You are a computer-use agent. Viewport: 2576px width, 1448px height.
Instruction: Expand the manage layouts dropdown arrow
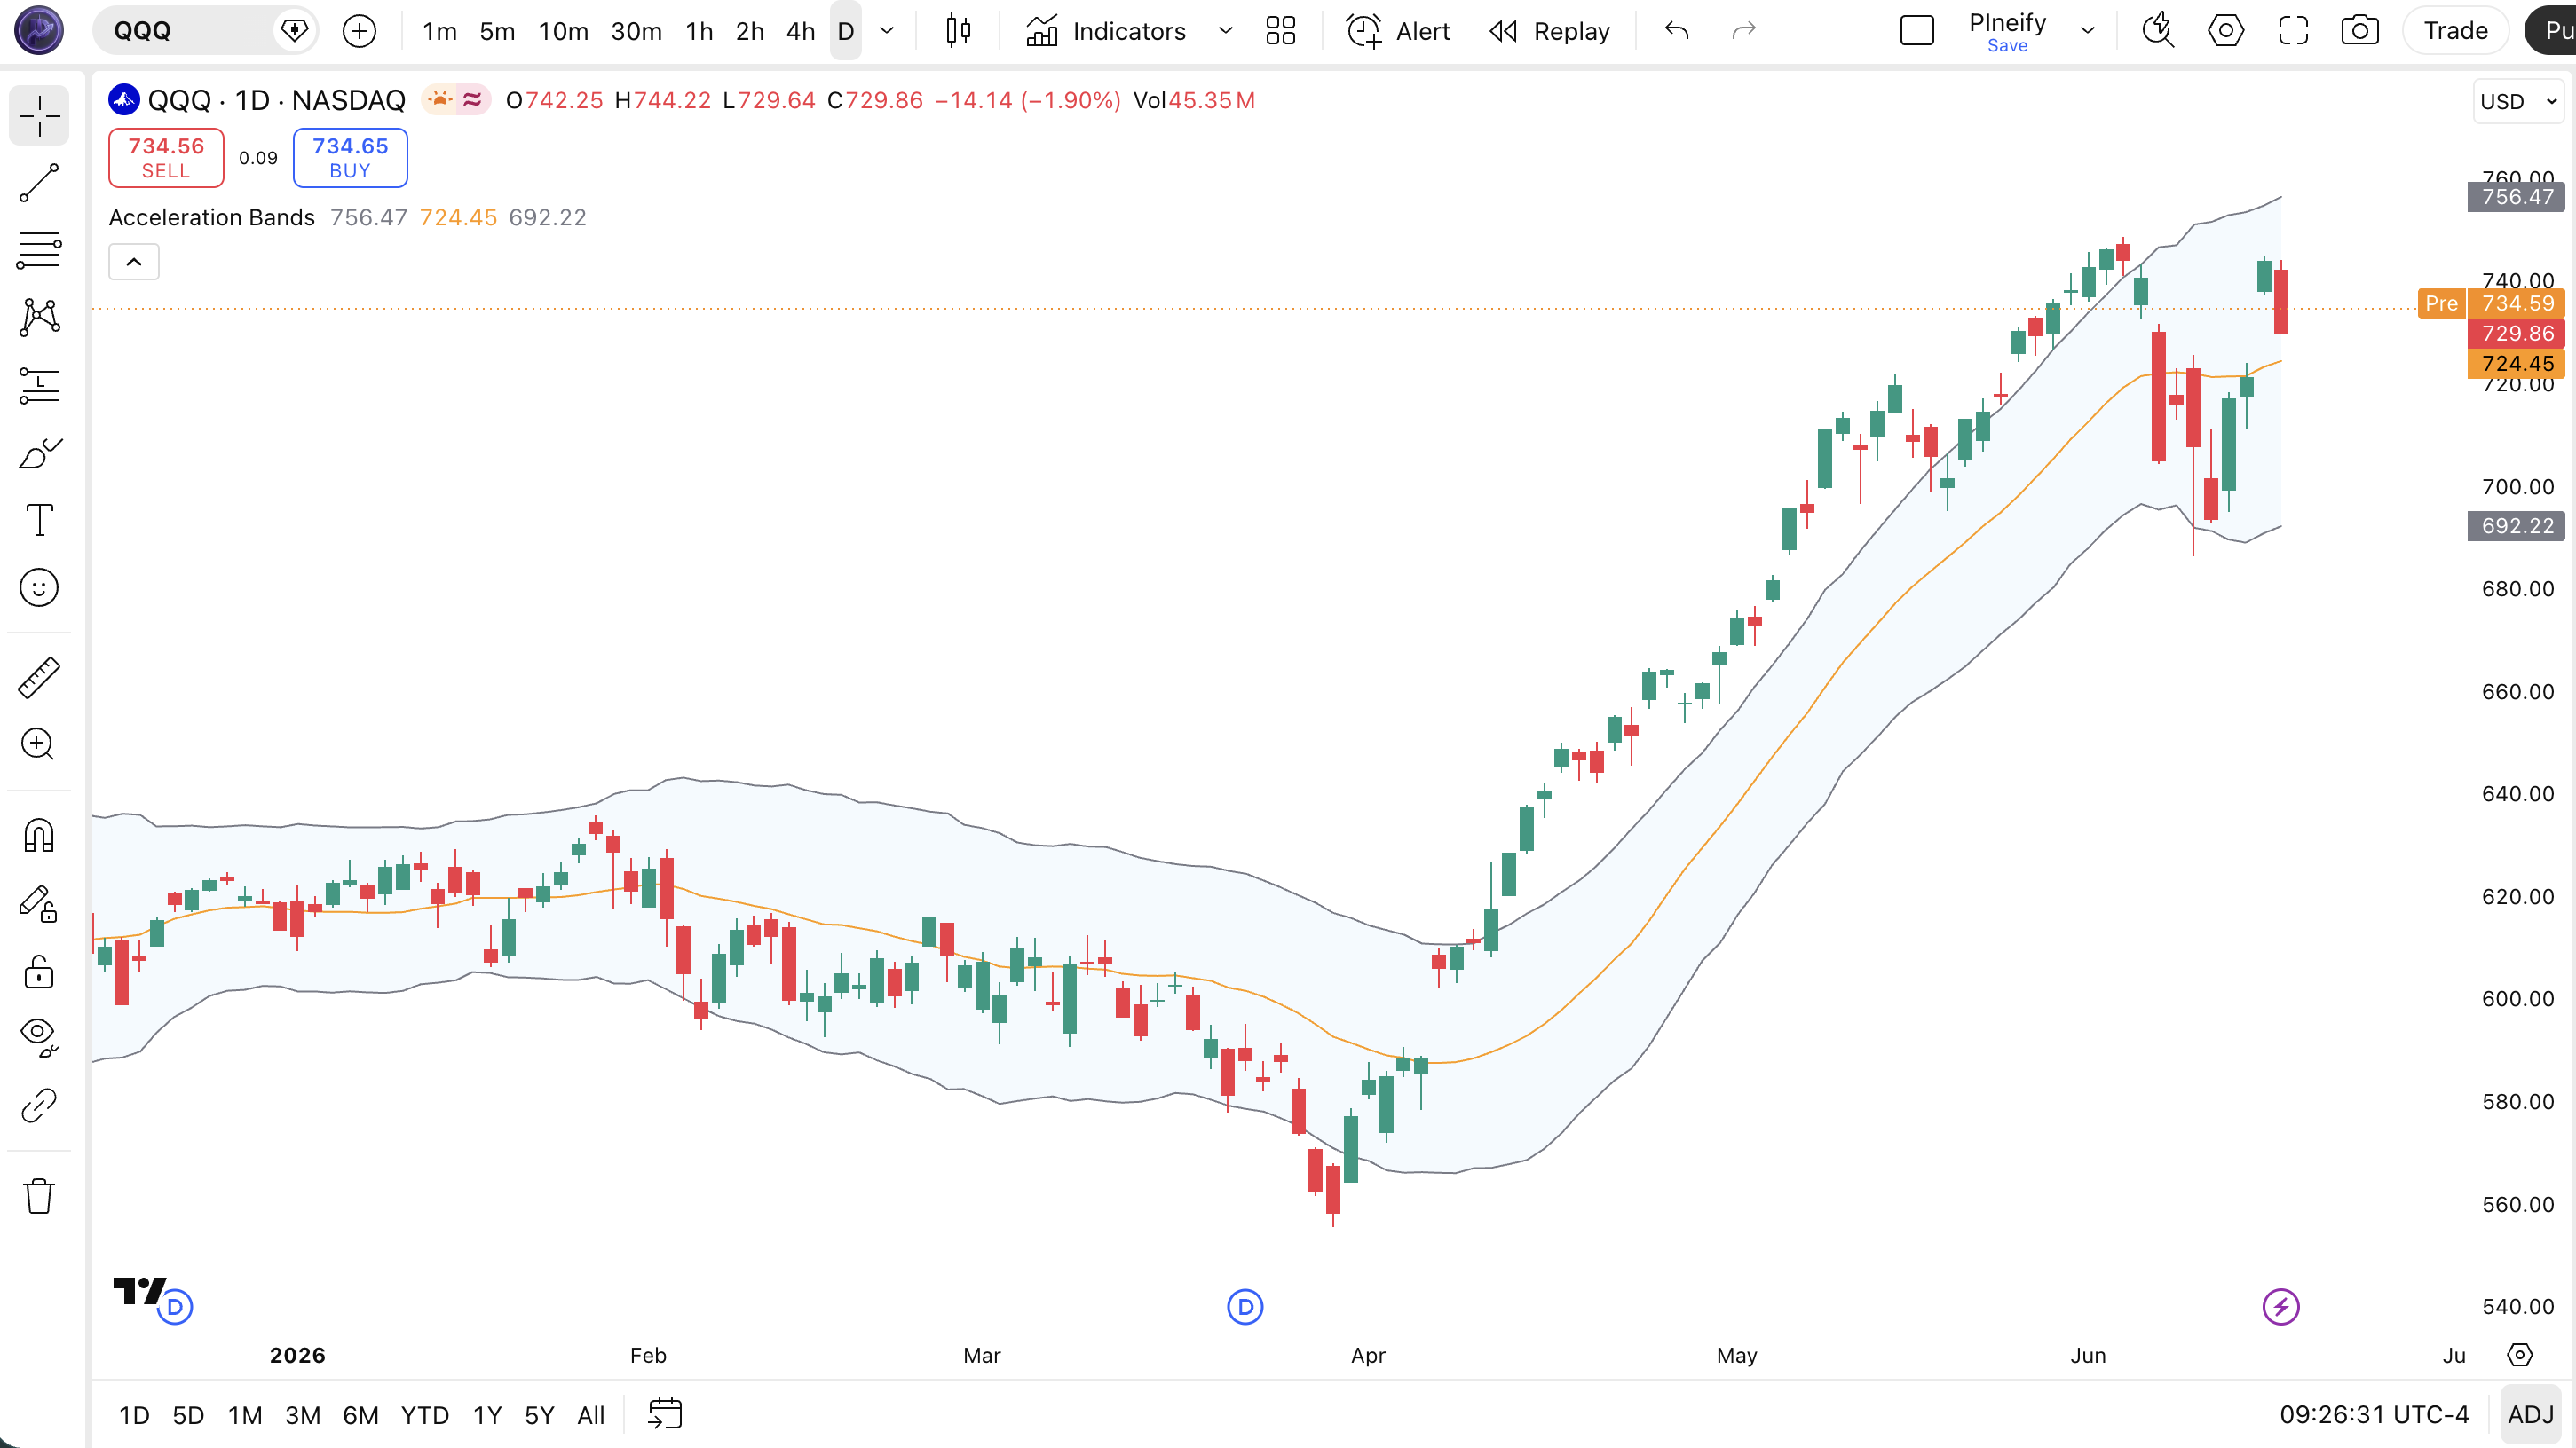pyautogui.click(x=2087, y=31)
